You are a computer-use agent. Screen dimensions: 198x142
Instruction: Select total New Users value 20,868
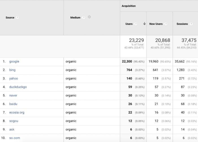pyautogui.click(x=163, y=40)
